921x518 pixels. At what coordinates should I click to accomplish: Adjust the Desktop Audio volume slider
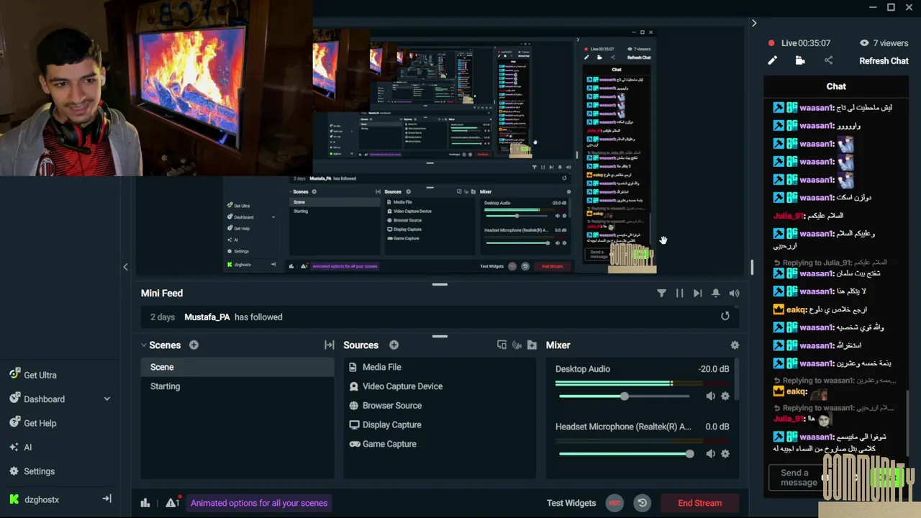click(x=624, y=396)
